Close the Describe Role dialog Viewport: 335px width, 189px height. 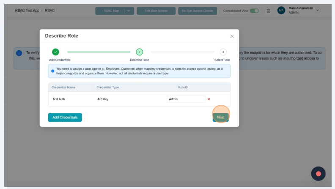pos(232,36)
